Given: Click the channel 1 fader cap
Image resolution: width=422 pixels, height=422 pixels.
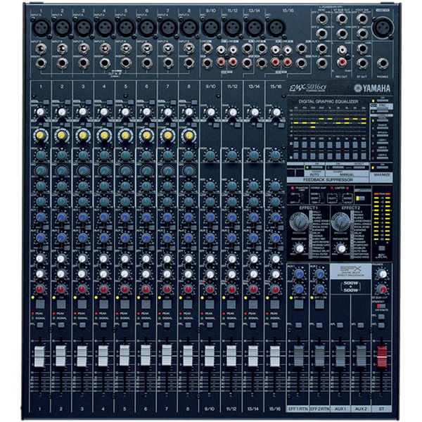Looking at the screenshot, I should 41,354.
